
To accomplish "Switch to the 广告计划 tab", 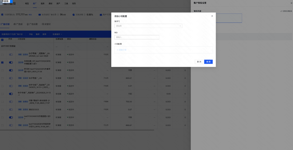I will pos(5,24).
